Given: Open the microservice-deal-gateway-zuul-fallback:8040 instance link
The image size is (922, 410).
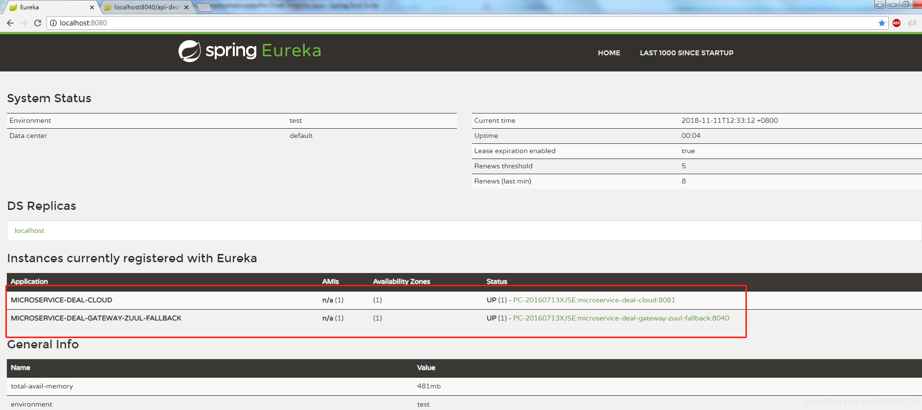Looking at the screenshot, I should coord(621,318).
